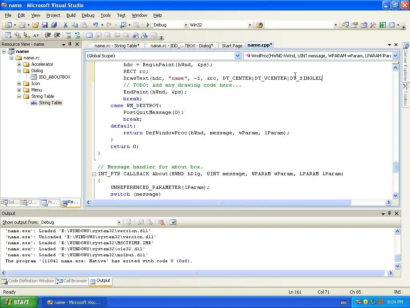Image resolution: width=410 pixels, height=308 pixels.
Task: Expand the Icon folder node
Action: [x=19, y=83]
